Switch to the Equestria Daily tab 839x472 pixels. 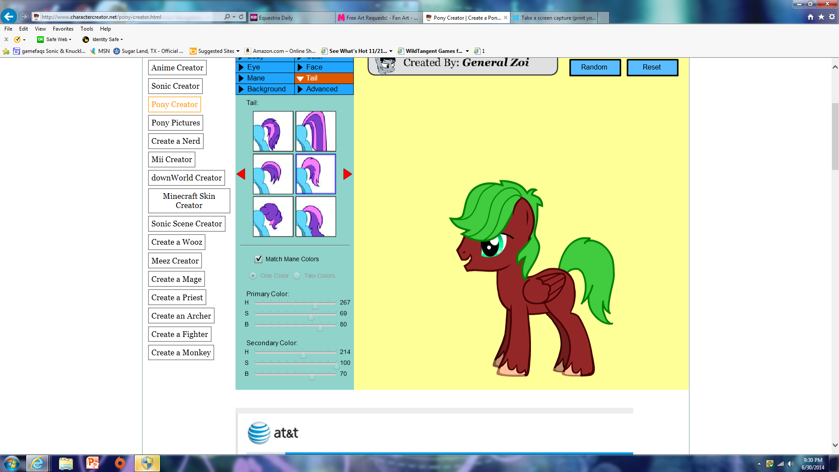(291, 17)
